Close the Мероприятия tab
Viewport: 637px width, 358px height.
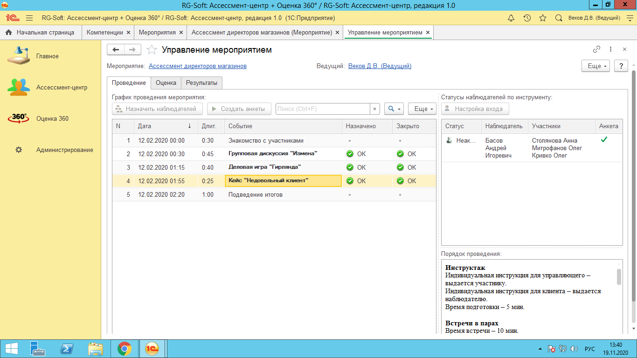click(181, 33)
